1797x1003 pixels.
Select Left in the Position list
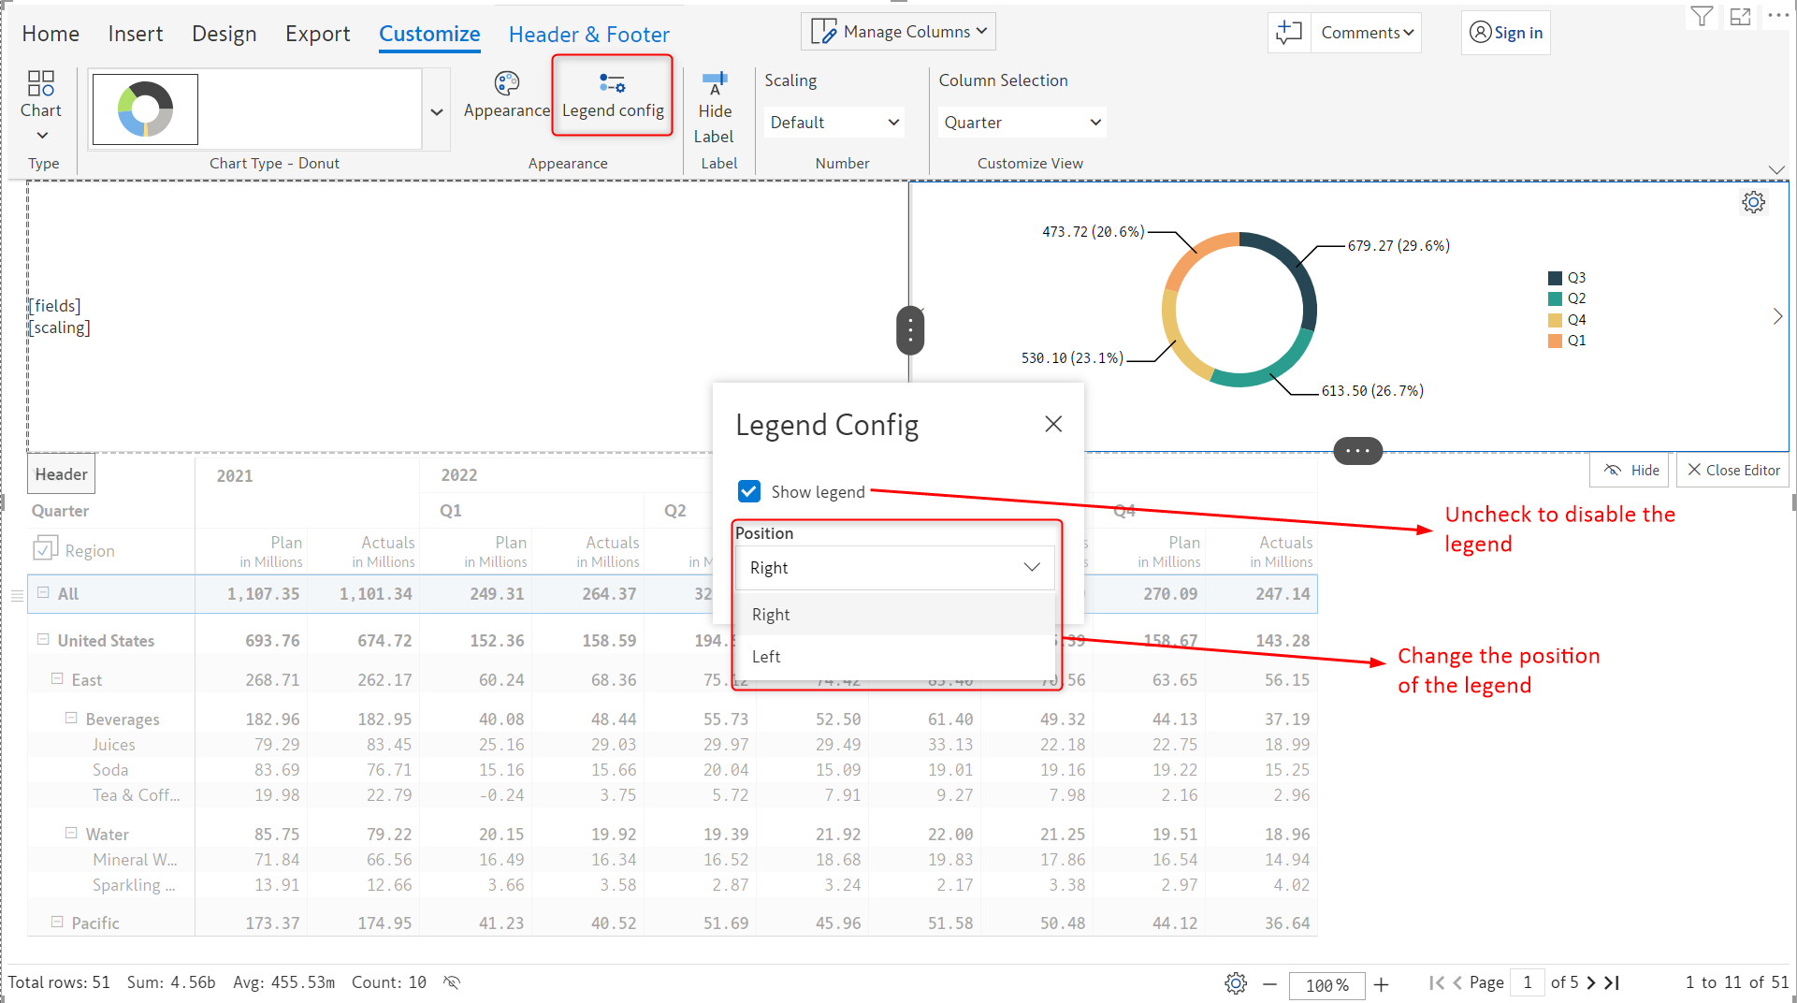[766, 657]
